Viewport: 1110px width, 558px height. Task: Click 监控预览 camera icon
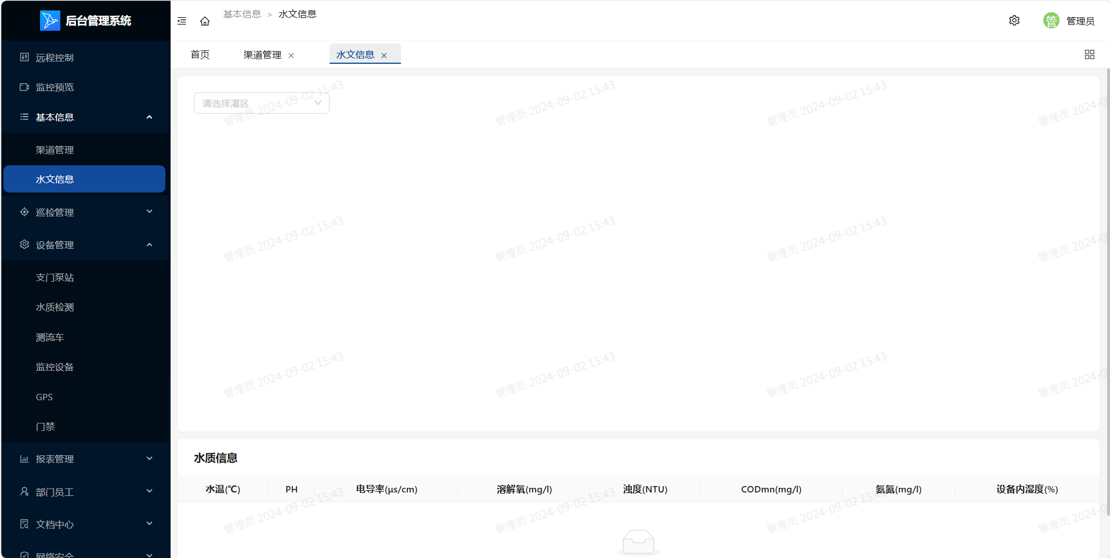tap(24, 87)
